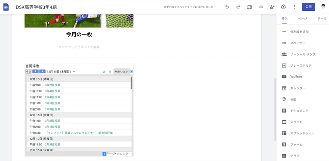Open the calendar date dropdown arrow
The width and height of the screenshot is (329, 161).
pyautogui.click(x=74, y=71)
